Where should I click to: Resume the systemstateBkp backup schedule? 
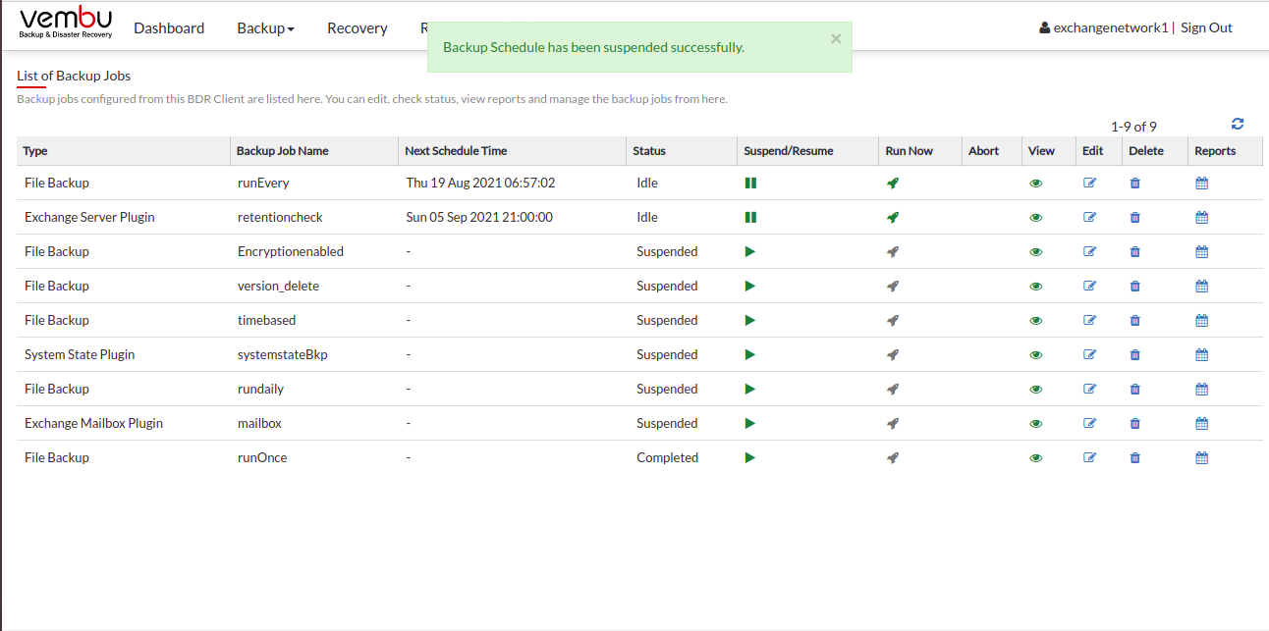750,354
